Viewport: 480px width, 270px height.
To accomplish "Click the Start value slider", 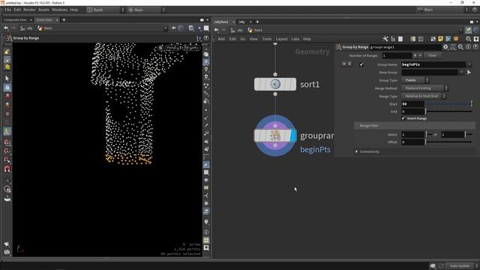I will pos(449,104).
